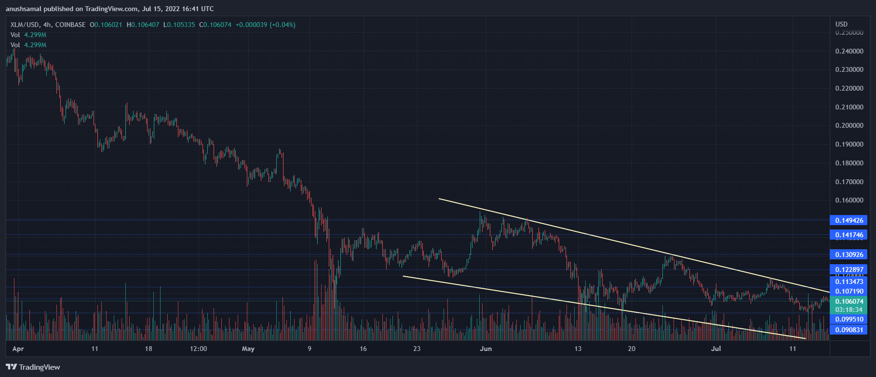The height and width of the screenshot is (377, 876).
Task: Click the Apr label on time axis
Action: click(x=18, y=349)
